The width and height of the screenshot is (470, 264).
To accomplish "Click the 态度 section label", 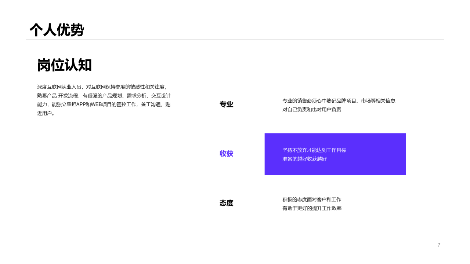I will (x=226, y=203).
